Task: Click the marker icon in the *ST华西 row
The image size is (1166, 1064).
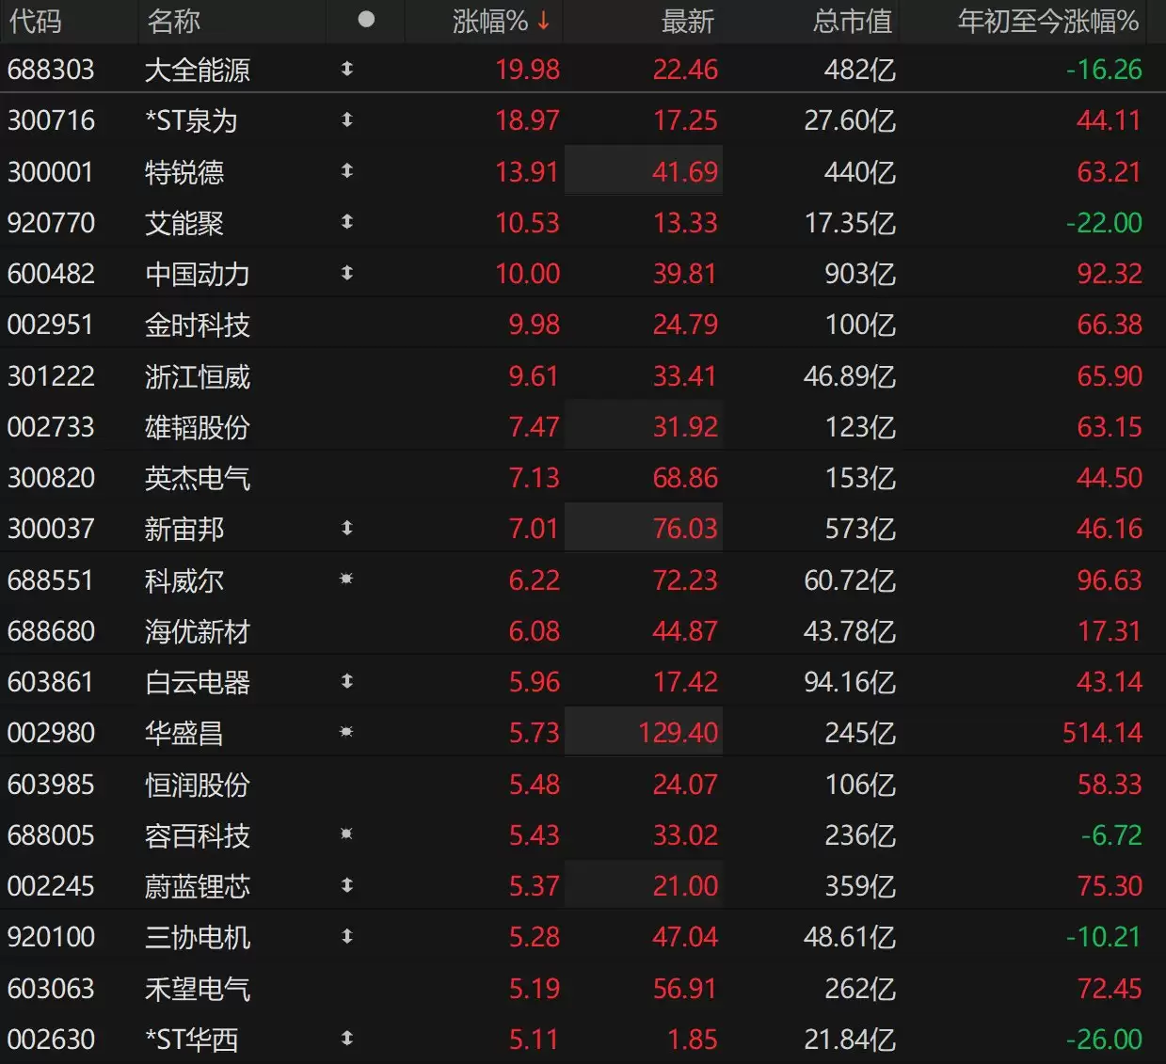Action: point(346,1038)
